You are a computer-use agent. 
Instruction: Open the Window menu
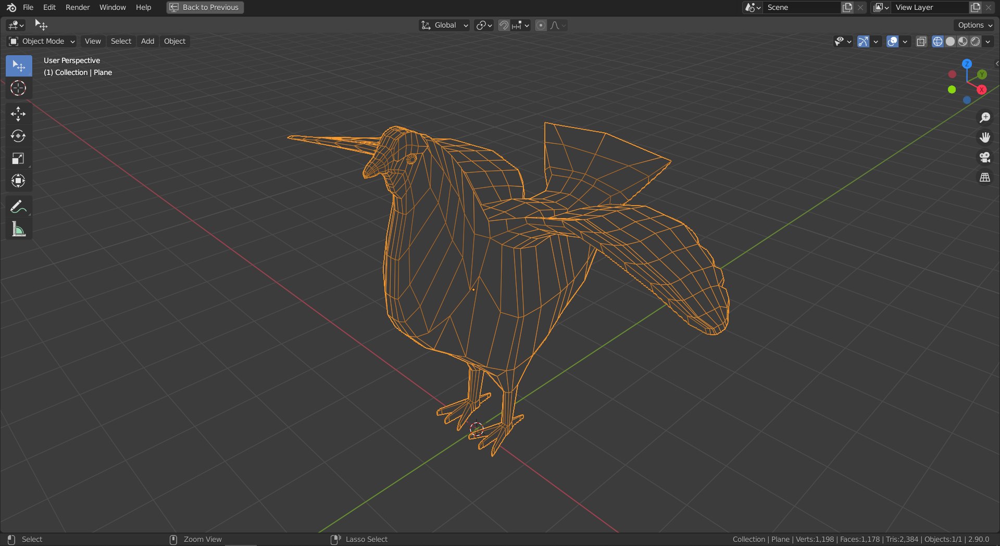pyautogui.click(x=113, y=7)
